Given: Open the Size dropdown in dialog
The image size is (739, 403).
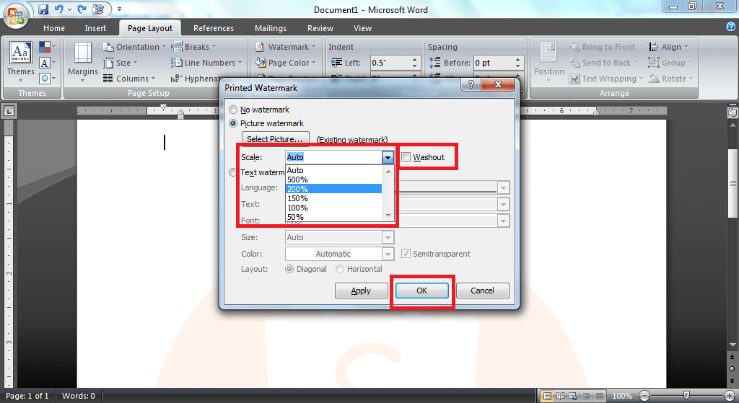Looking at the screenshot, I should pyautogui.click(x=388, y=237).
